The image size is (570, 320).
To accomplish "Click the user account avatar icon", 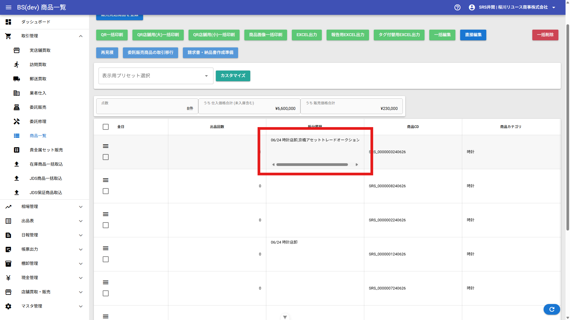I will pos(472,7).
